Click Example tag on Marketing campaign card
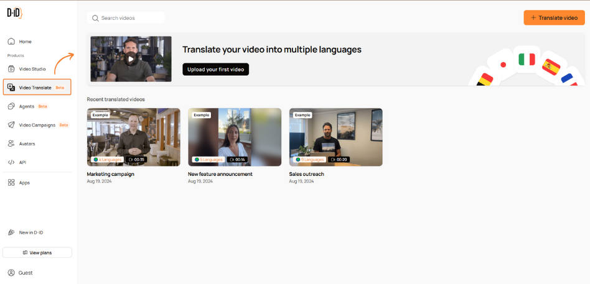This screenshot has width=590, height=284. 100,115
